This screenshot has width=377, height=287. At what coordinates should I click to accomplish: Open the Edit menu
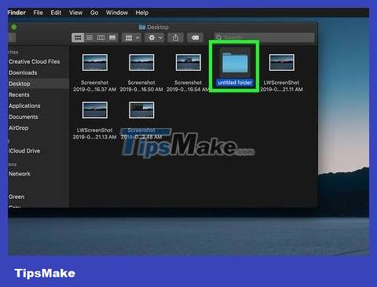56,13
